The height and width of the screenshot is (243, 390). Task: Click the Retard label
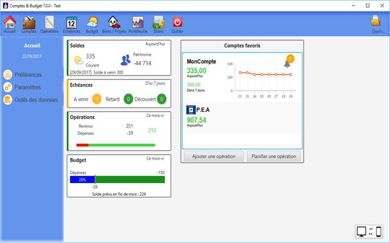[112, 99]
